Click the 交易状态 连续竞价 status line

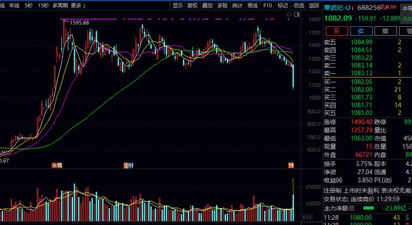click(361, 199)
